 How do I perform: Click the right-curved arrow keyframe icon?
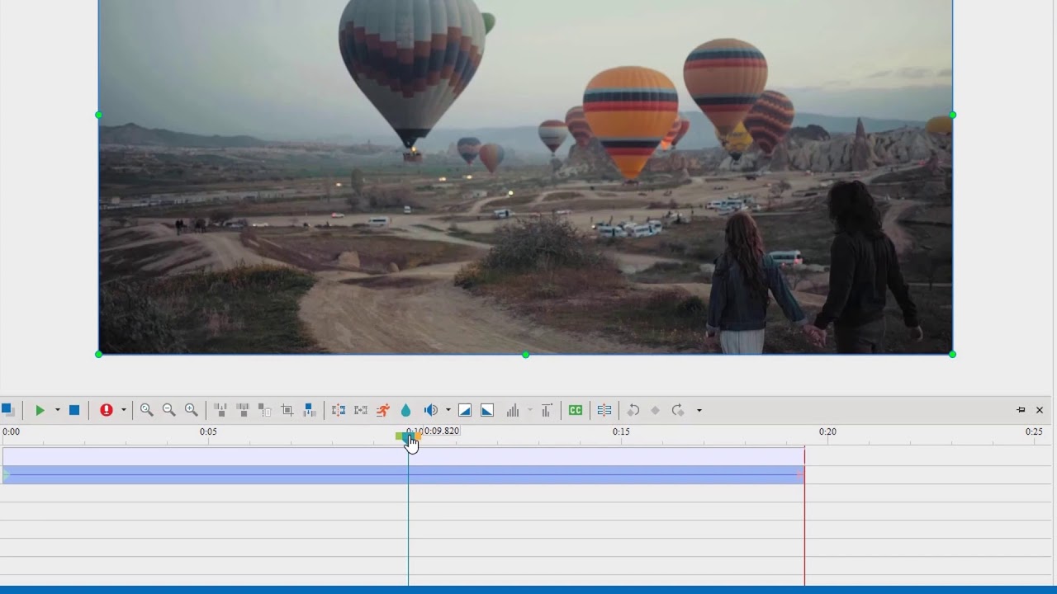click(x=678, y=410)
